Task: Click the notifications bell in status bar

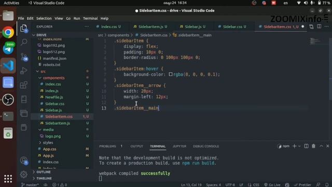Action: coord(327,185)
